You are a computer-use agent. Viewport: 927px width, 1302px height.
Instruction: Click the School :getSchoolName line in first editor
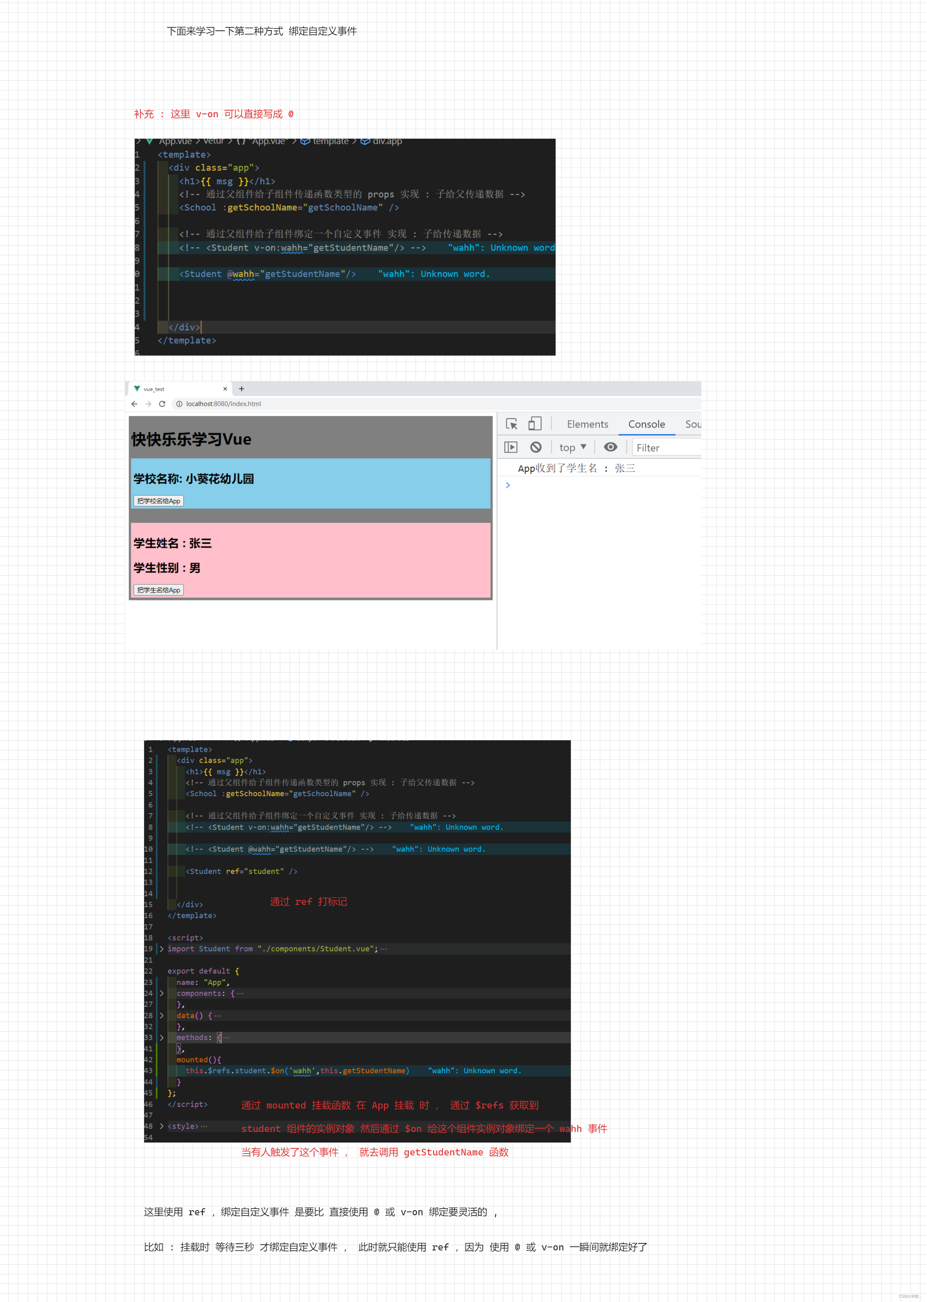pos(289,208)
